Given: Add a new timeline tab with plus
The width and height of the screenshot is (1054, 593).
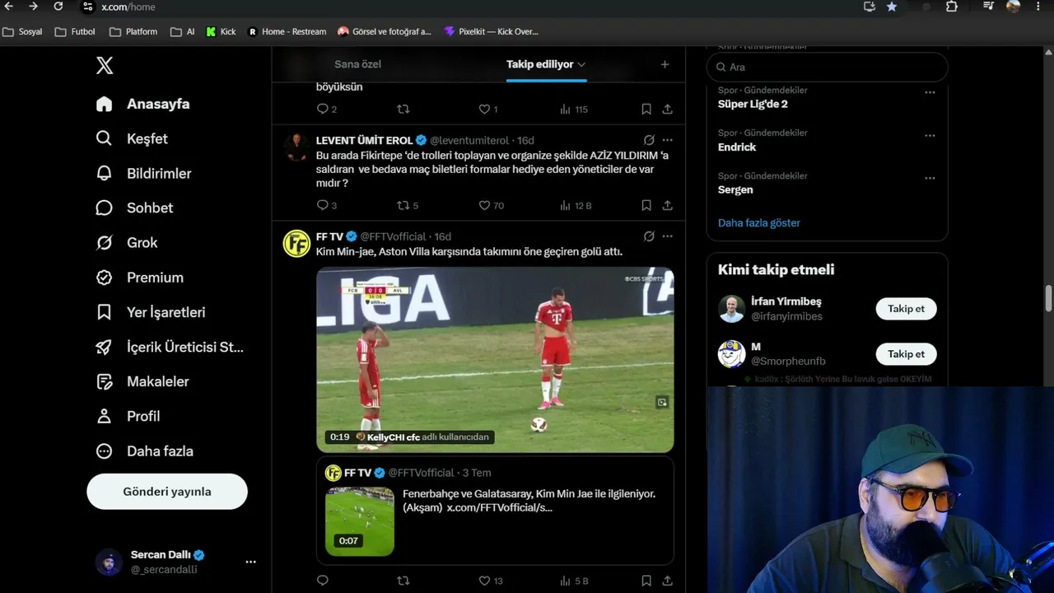Looking at the screenshot, I should pyautogui.click(x=665, y=64).
